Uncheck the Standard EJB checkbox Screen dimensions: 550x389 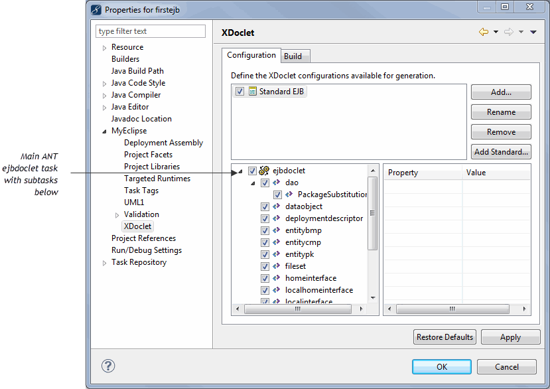click(x=240, y=92)
